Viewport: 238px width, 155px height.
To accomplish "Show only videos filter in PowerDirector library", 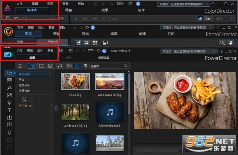I will (x=41, y=66).
